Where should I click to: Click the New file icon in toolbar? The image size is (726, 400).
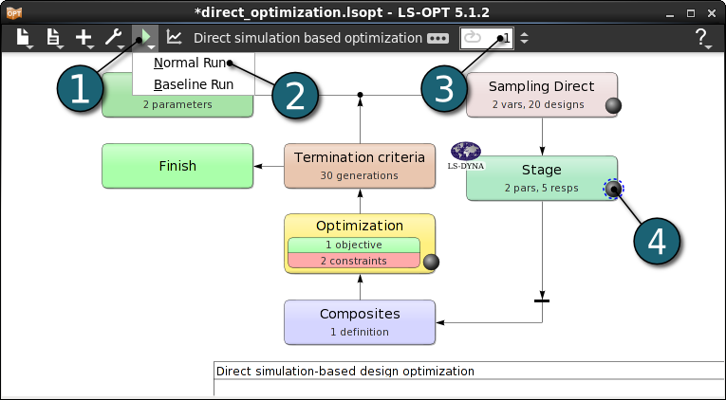[x=23, y=37]
